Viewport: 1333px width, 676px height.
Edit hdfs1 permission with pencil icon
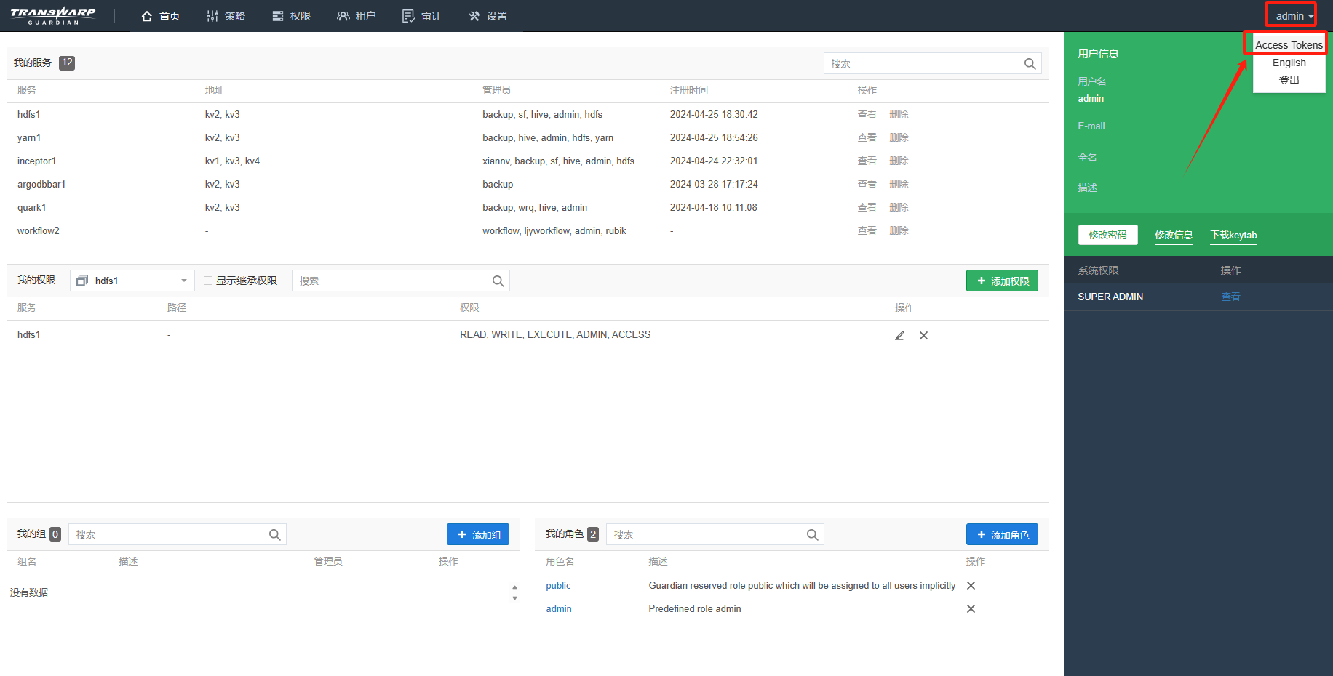click(x=900, y=335)
